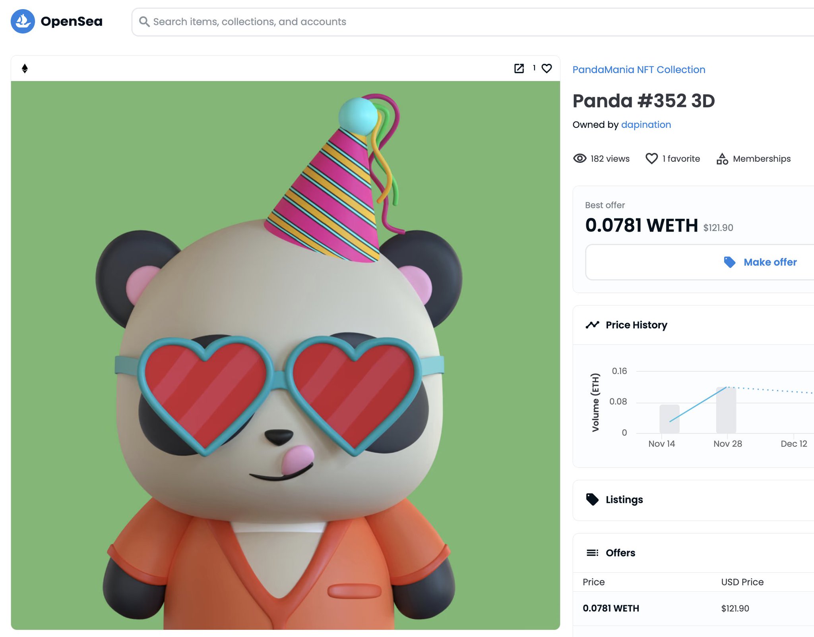
Task: Click the heart icon beside 1 favorite
Action: pos(651,158)
